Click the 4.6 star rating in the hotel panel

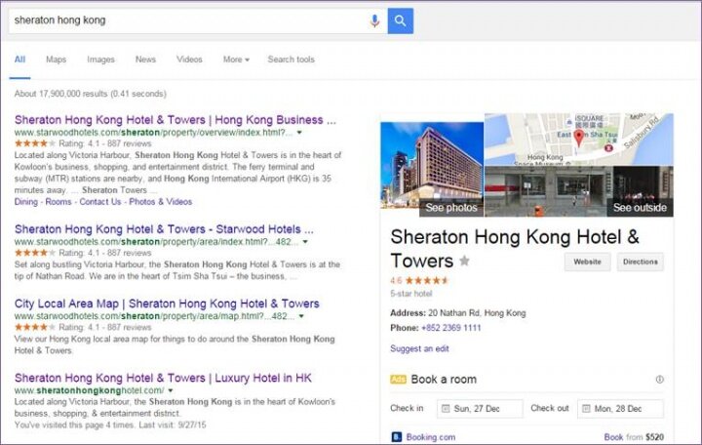(419, 281)
